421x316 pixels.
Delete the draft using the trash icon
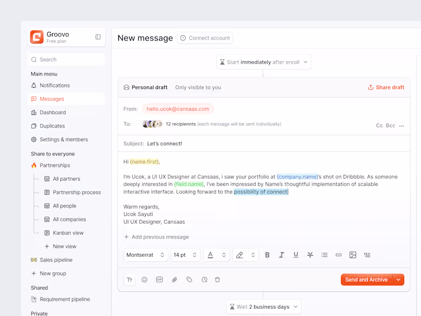coord(217,280)
